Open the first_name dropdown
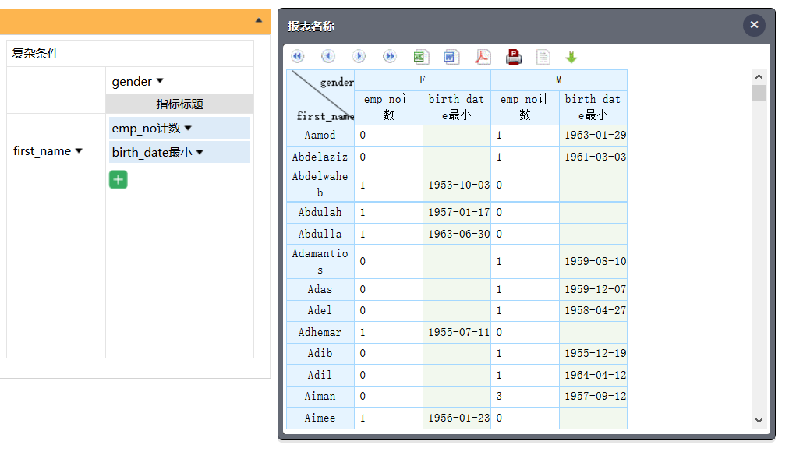Screen dimensions: 789x452 coord(79,151)
